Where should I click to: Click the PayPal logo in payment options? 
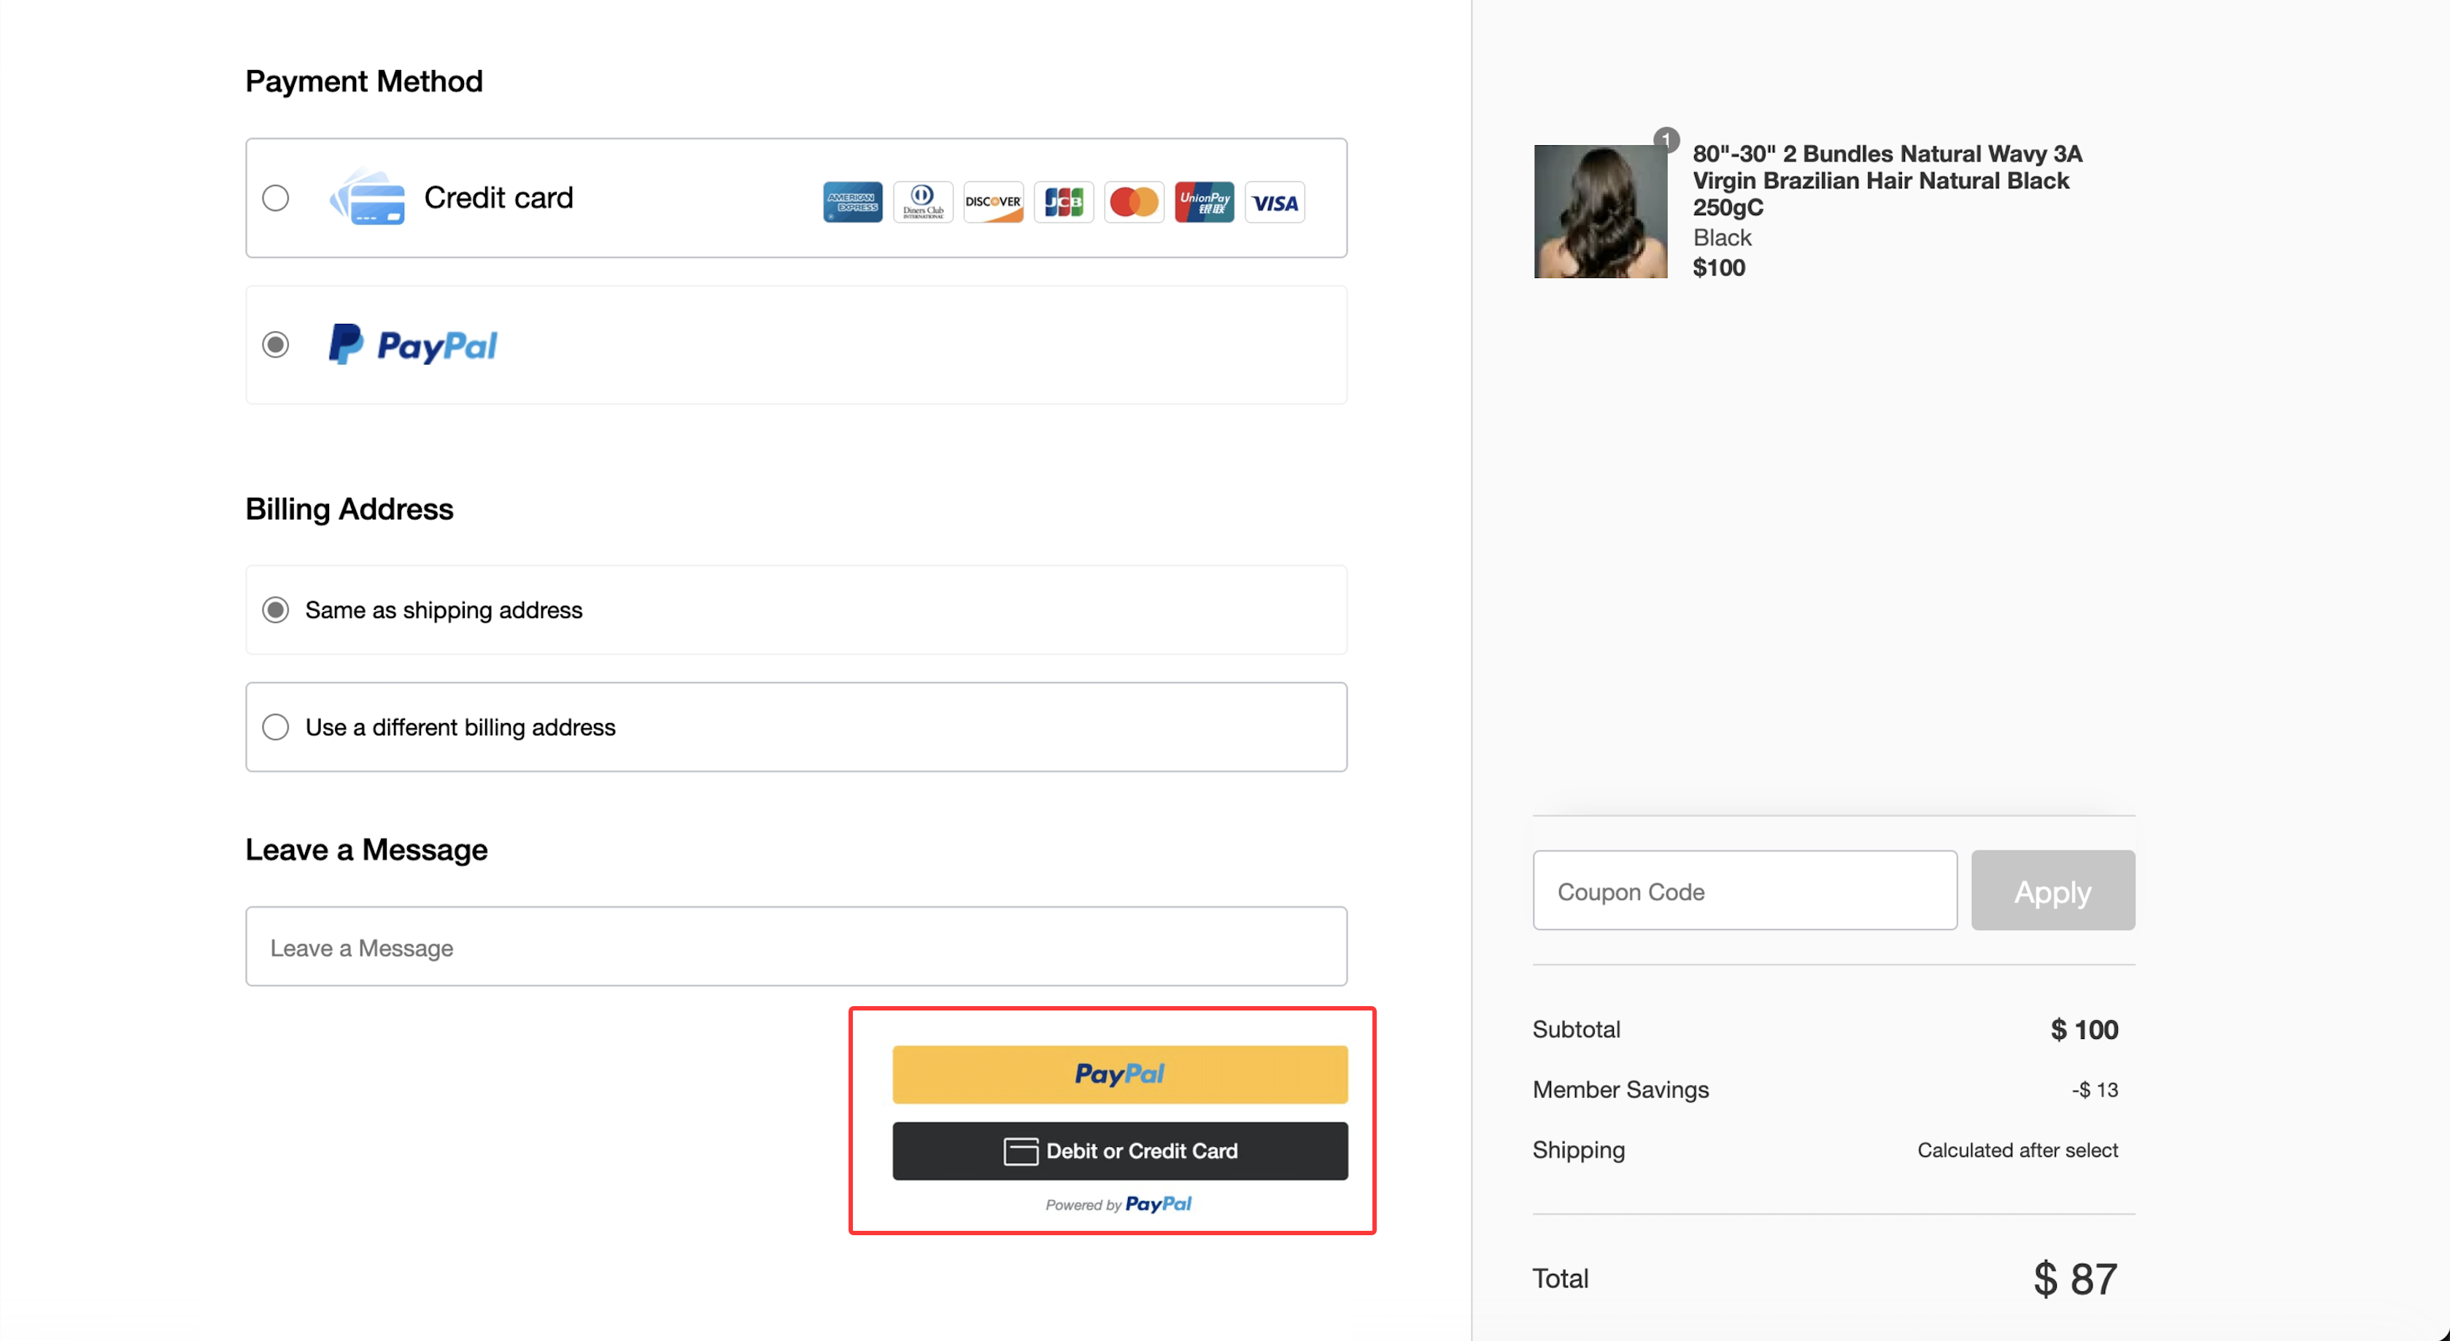pyautogui.click(x=413, y=345)
